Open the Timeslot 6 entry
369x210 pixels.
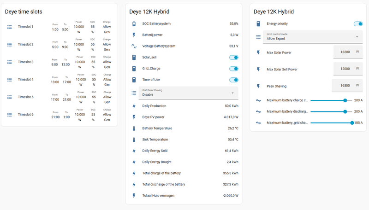pos(60,115)
